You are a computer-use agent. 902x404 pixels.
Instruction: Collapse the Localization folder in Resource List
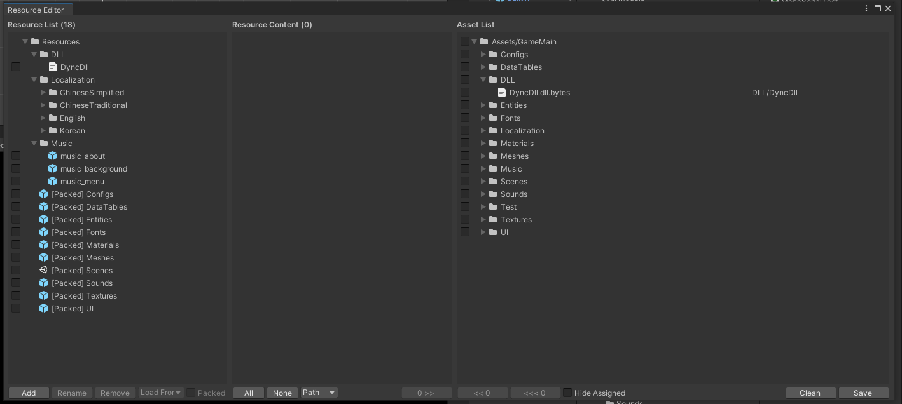point(34,79)
